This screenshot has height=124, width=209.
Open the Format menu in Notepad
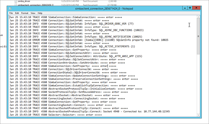click(25, 13)
